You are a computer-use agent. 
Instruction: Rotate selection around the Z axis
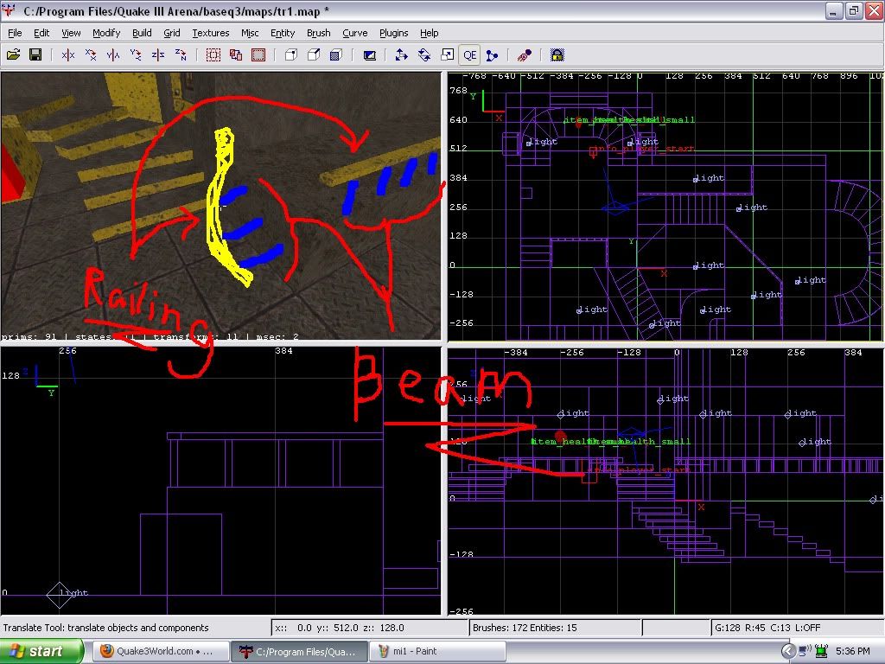181,54
